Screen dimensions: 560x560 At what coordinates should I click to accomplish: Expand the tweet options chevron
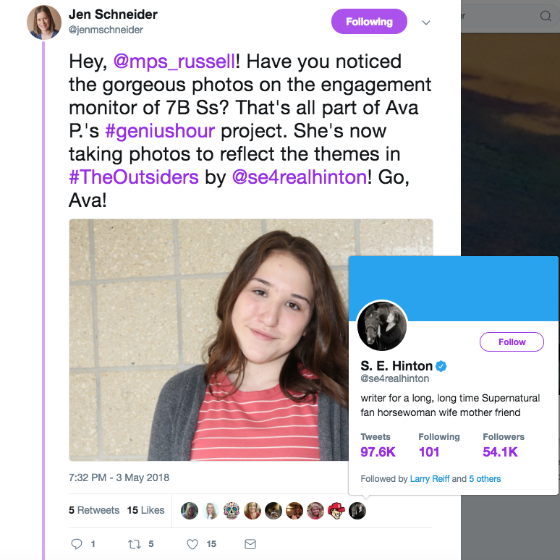click(x=426, y=22)
